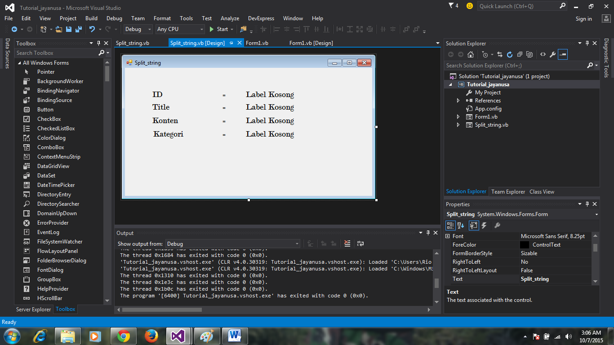
Task: Click the View Code icon in Solution Explorer
Action: 543,53
